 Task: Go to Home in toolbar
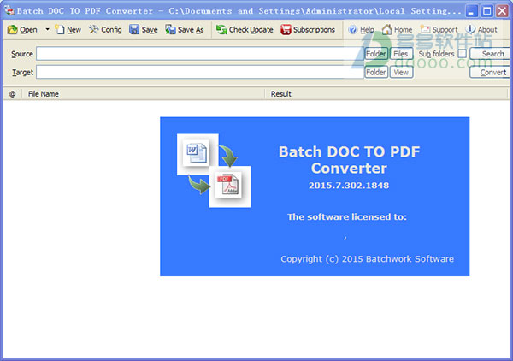(398, 29)
